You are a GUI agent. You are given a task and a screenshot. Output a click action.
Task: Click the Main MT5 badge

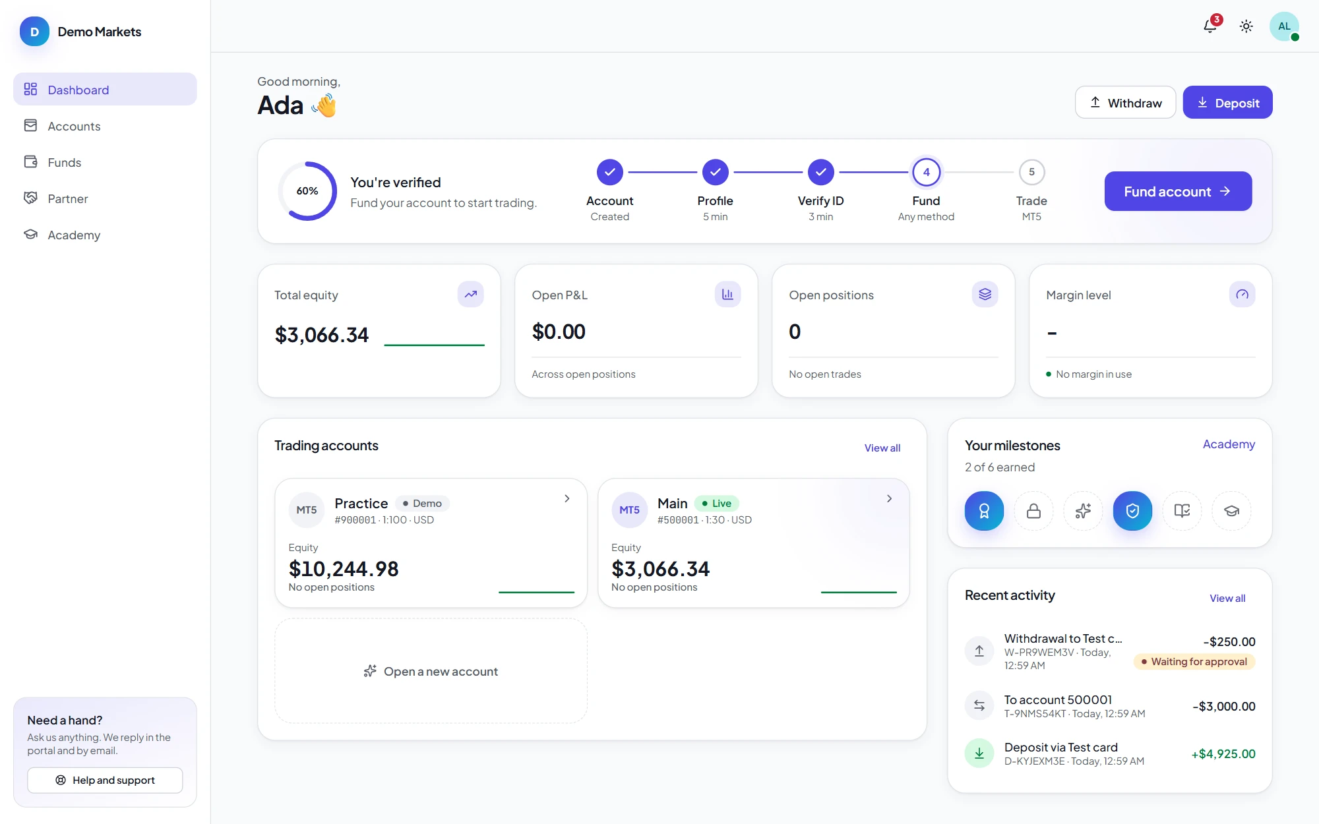click(629, 510)
